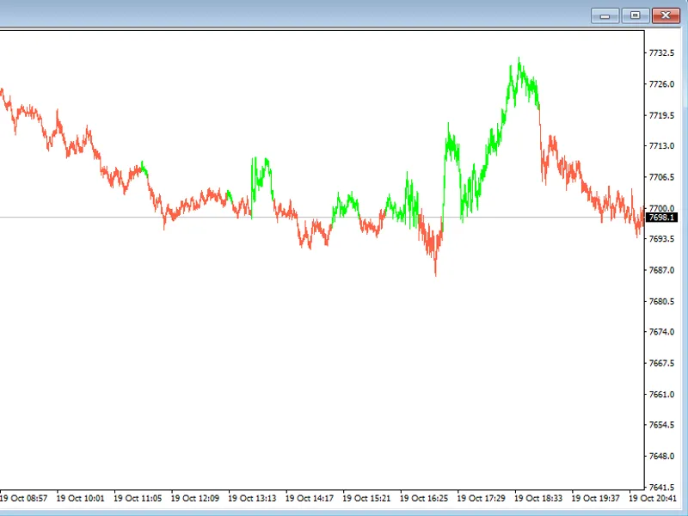Click time label 19 Oct 15:21
Image resolution: width=688 pixels, height=516 pixels.
[366, 499]
